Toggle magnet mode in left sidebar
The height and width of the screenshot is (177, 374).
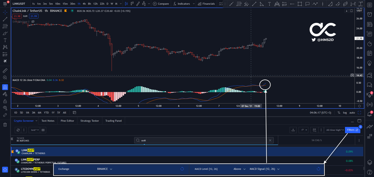[x=5, y=87]
